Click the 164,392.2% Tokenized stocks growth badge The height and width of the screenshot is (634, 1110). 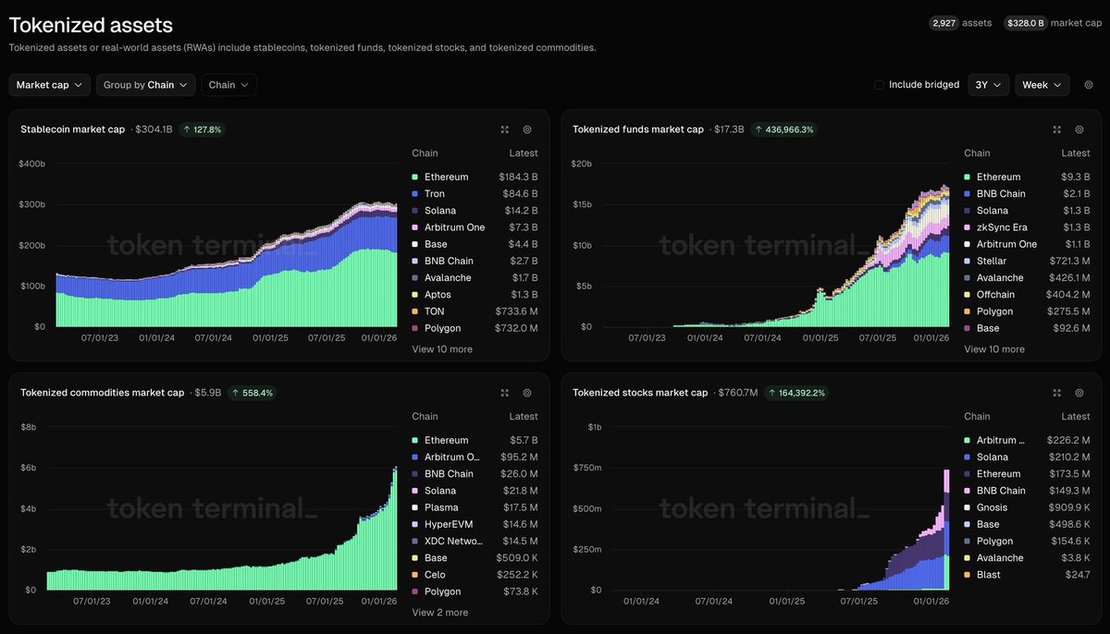[795, 393]
